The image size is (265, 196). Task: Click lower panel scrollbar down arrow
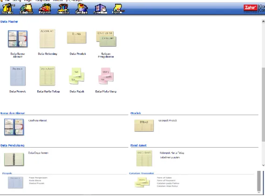pos(259,192)
